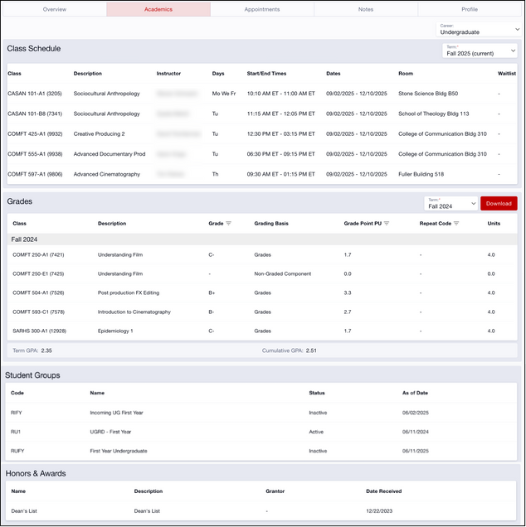Select COMFT 250-A1 (7421) grade row
Image resolution: width=526 pixels, height=527 pixels.
(x=262, y=255)
